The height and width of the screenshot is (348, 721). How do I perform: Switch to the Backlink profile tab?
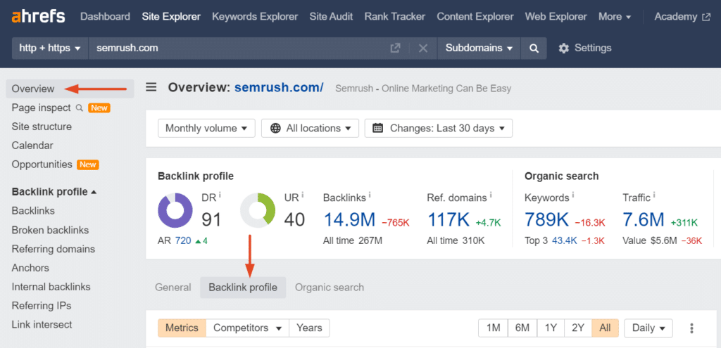(x=243, y=288)
